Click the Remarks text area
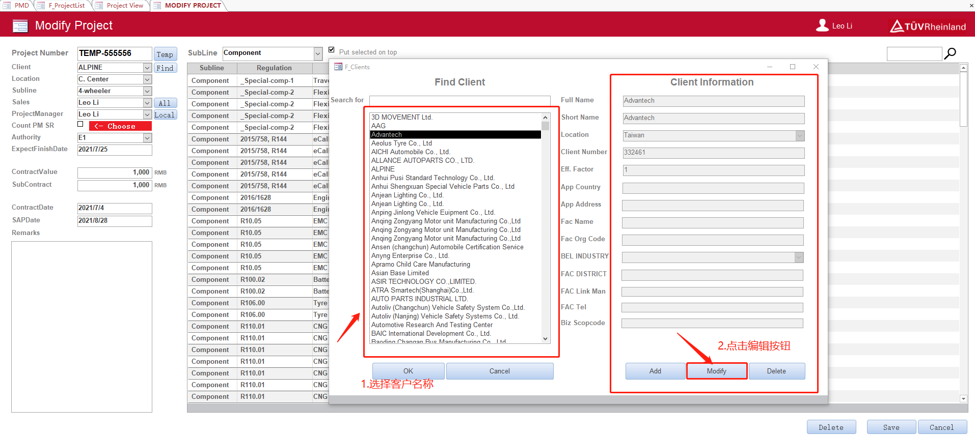Viewport: 975px width, 435px height. point(82,327)
